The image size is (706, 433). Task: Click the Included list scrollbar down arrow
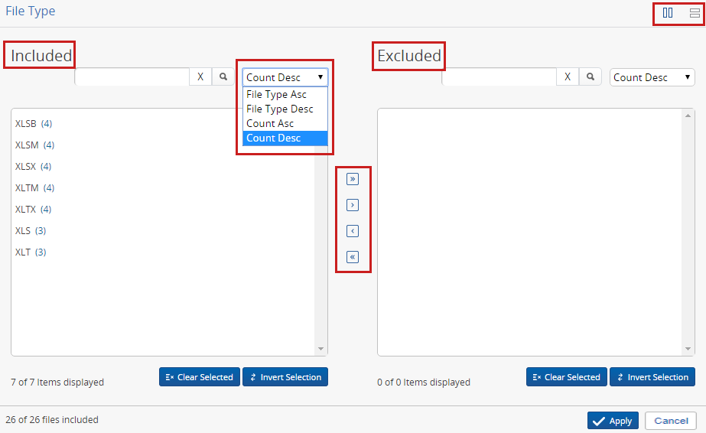pyautogui.click(x=320, y=349)
